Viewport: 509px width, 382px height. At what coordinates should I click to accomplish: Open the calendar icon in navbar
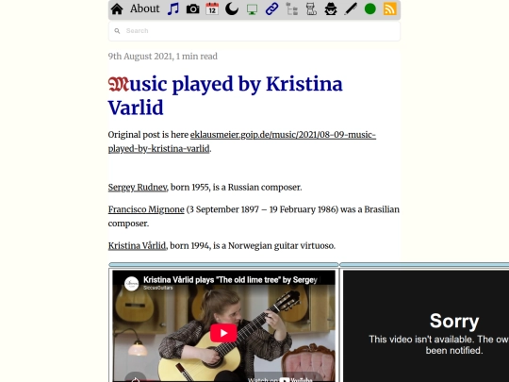click(x=212, y=9)
